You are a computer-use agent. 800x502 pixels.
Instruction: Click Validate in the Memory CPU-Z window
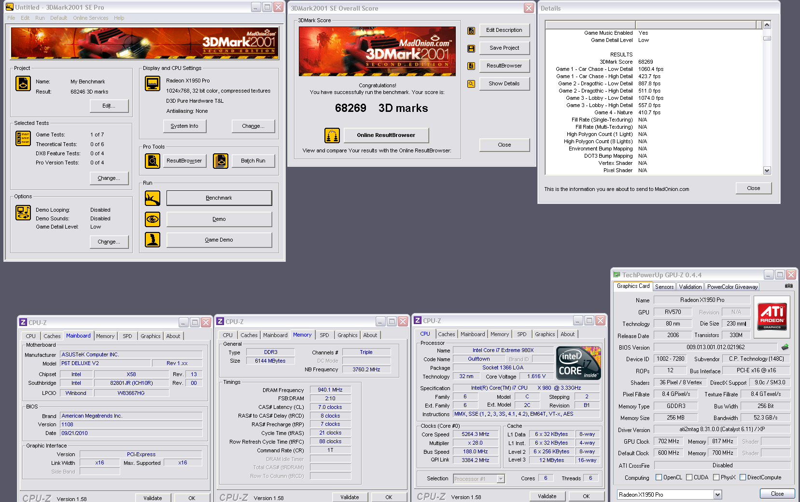pos(350,497)
